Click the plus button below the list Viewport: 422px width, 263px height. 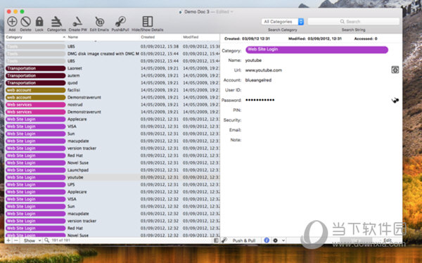point(8,240)
